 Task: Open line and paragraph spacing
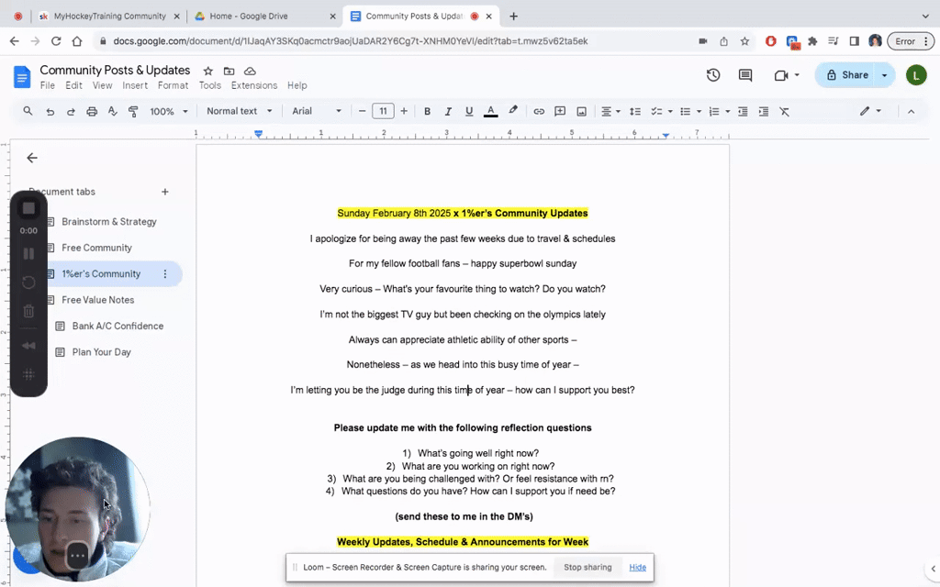coord(635,111)
